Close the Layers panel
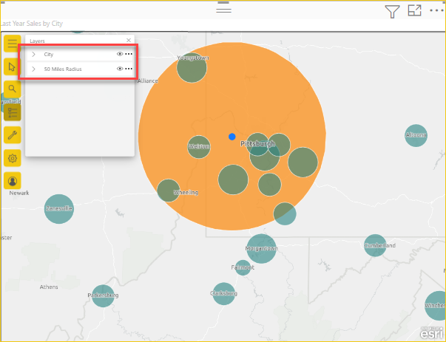The image size is (446, 342). 129,41
